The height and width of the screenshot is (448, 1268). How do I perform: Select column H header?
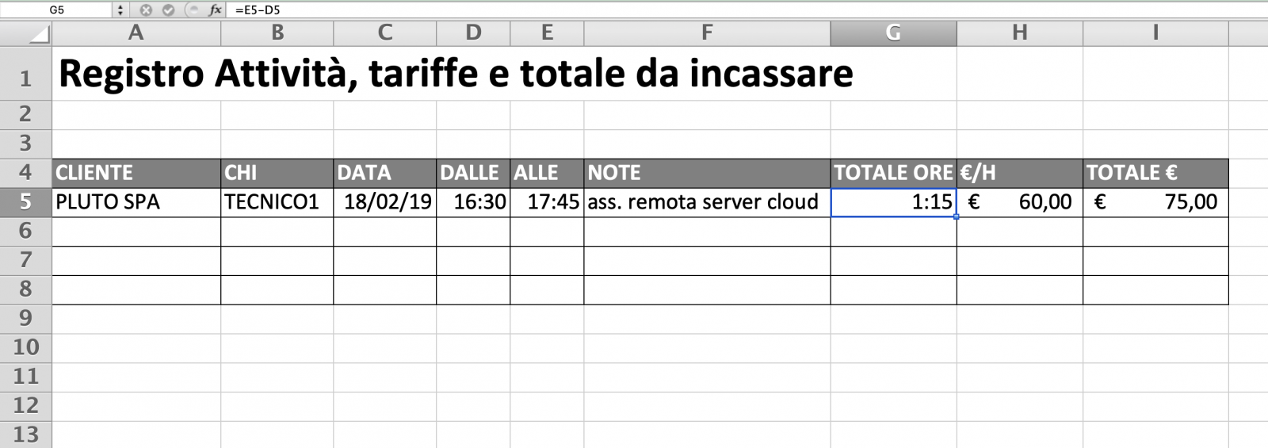tap(1020, 33)
